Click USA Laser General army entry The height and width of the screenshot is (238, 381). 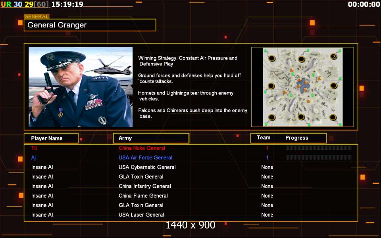pos(141,215)
